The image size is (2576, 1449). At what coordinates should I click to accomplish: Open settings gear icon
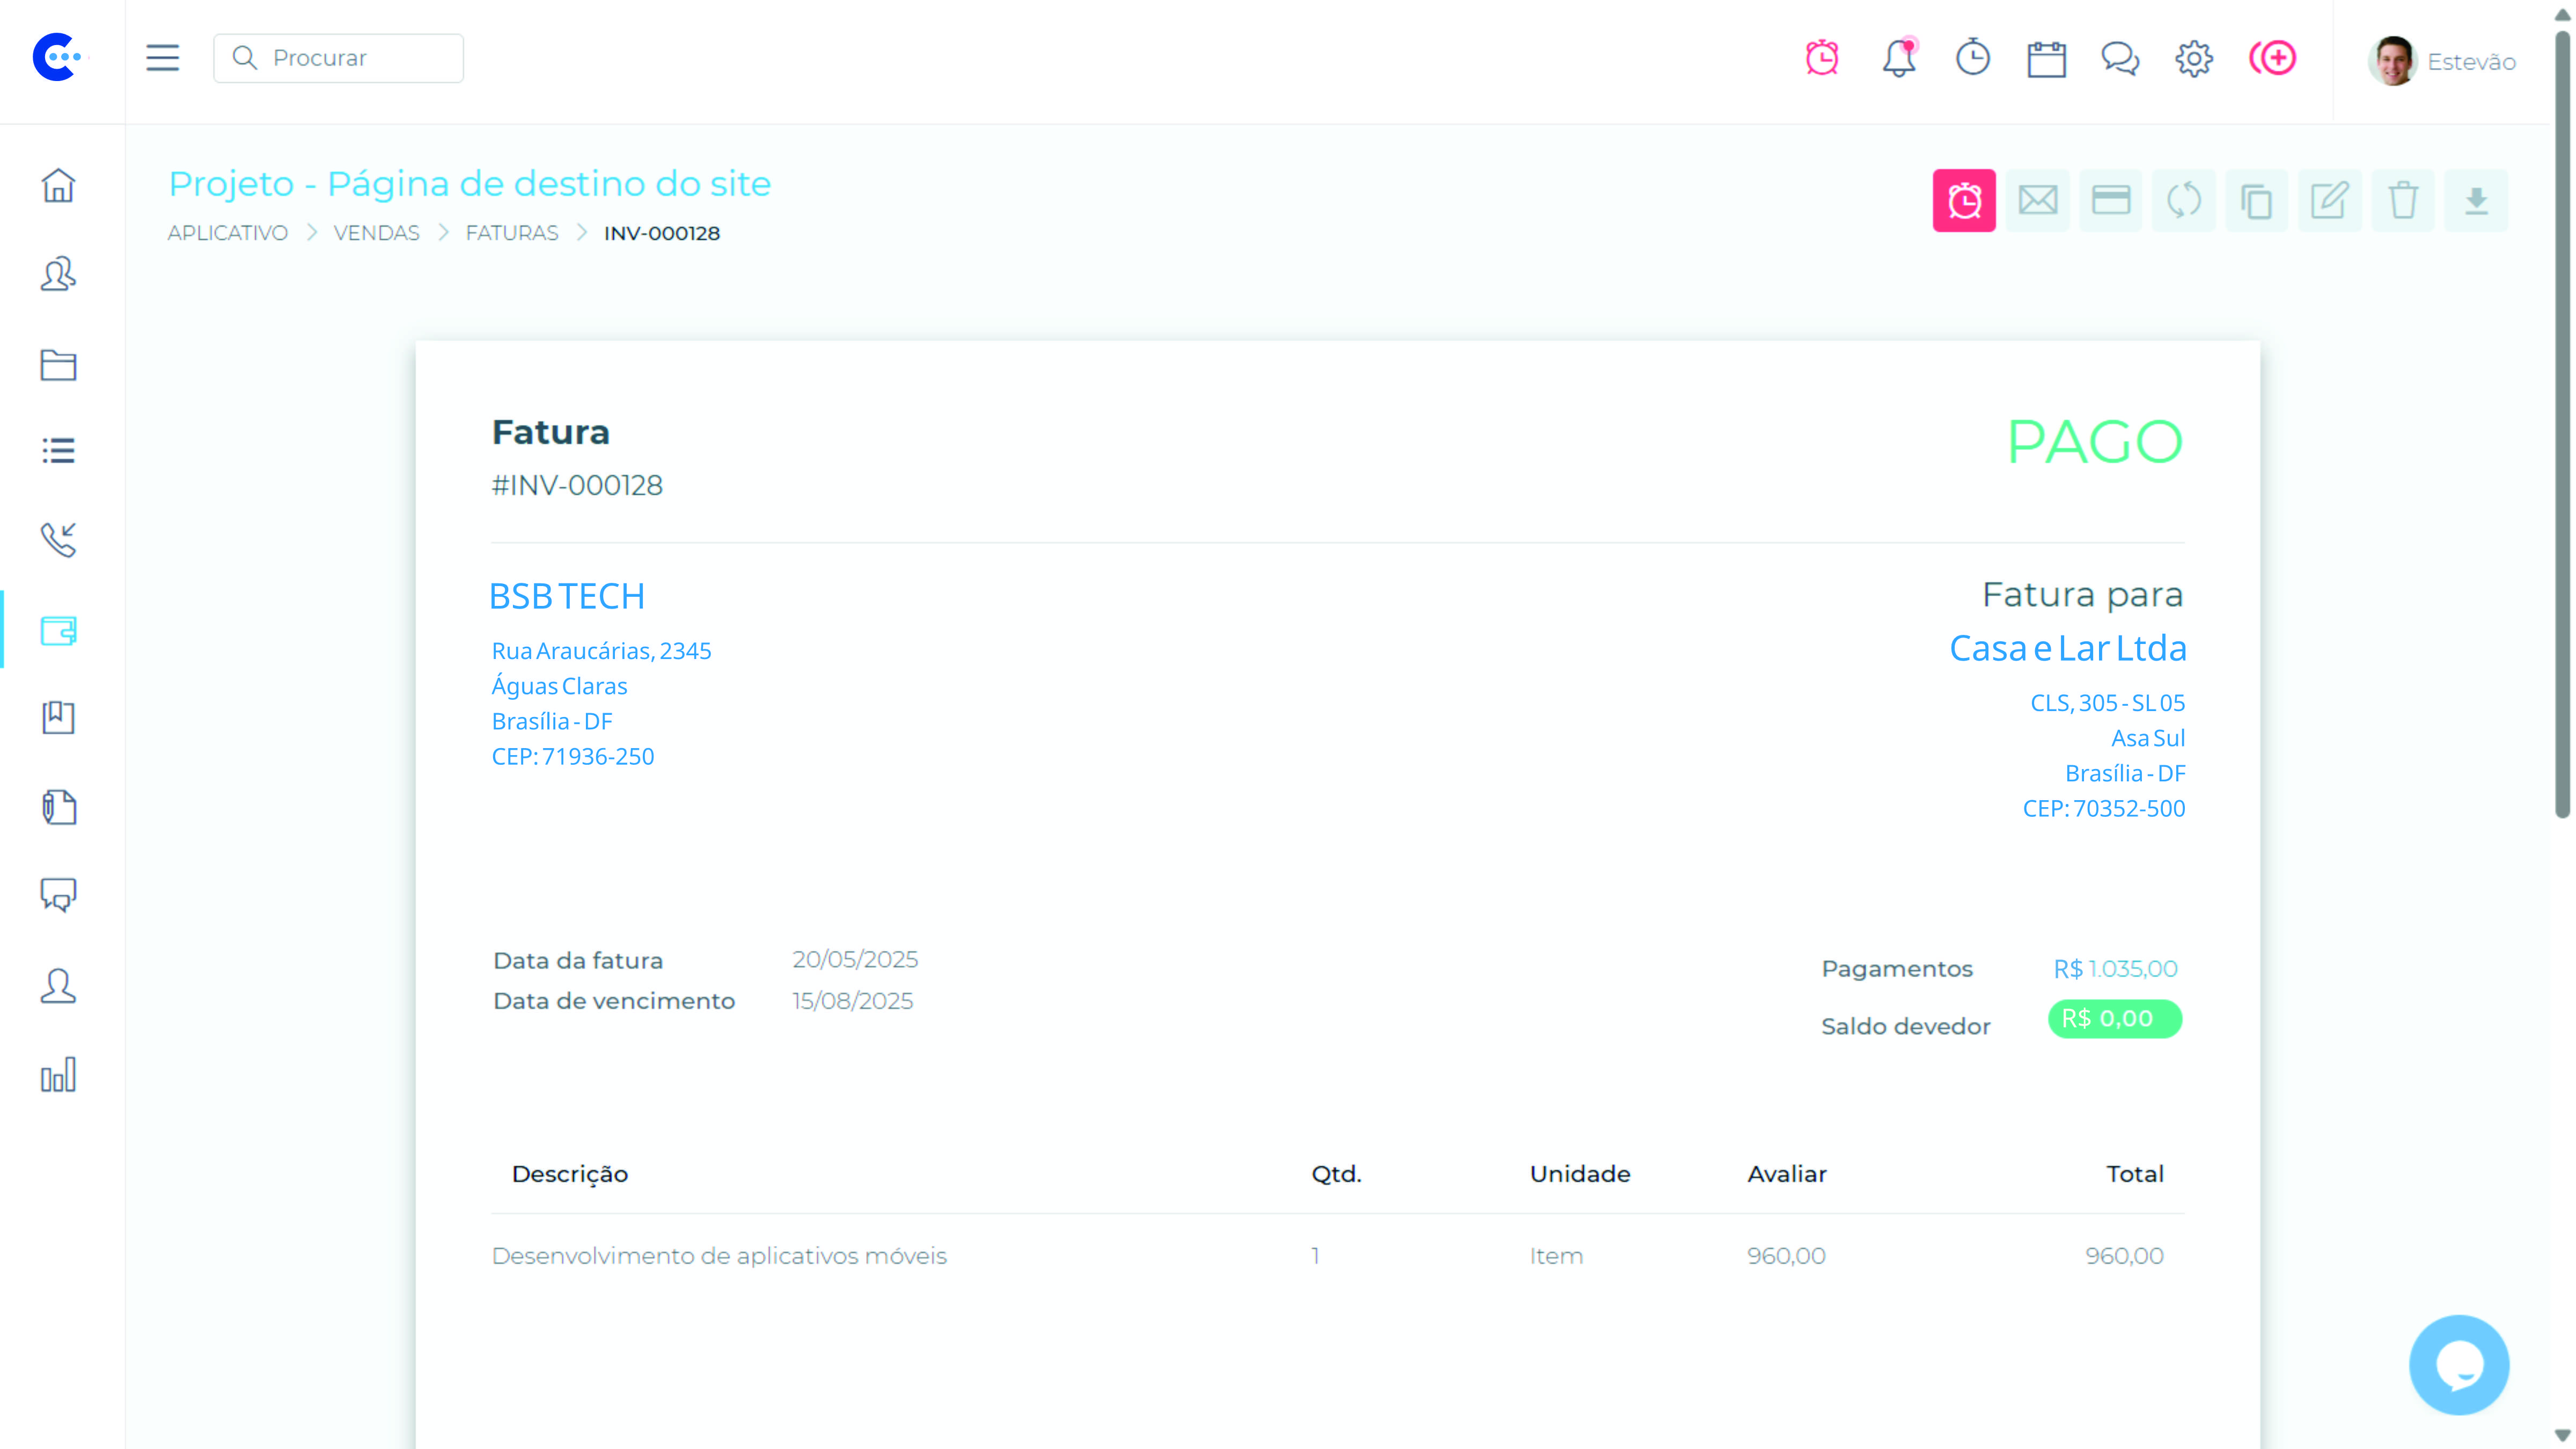[x=2193, y=59]
